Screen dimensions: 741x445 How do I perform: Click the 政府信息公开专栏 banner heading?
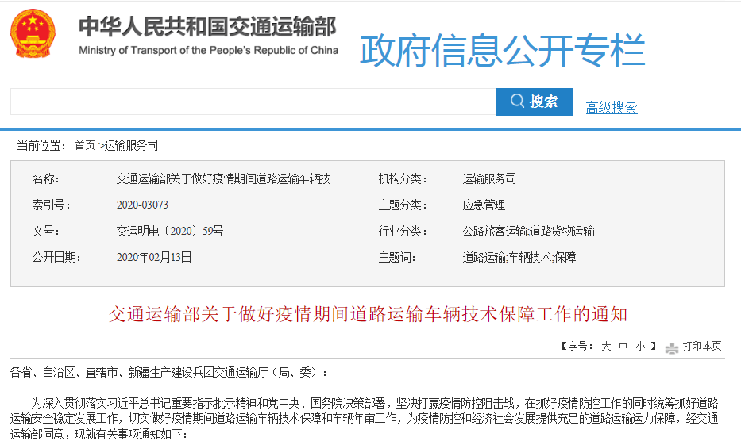[503, 51]
